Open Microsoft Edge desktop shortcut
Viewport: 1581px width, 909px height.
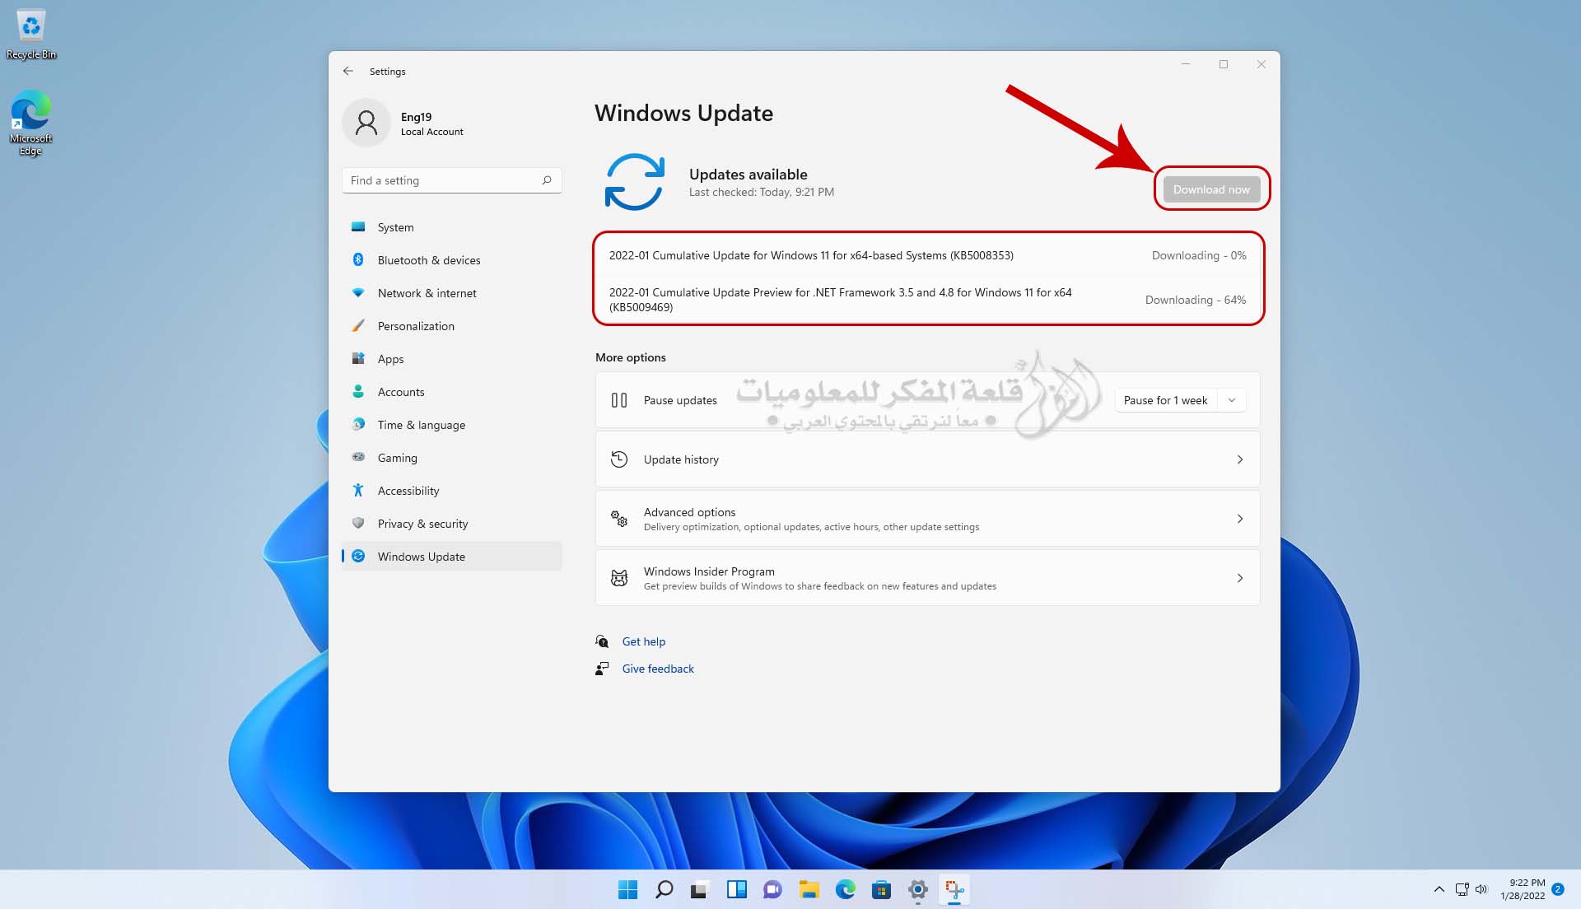click(31, 123)
